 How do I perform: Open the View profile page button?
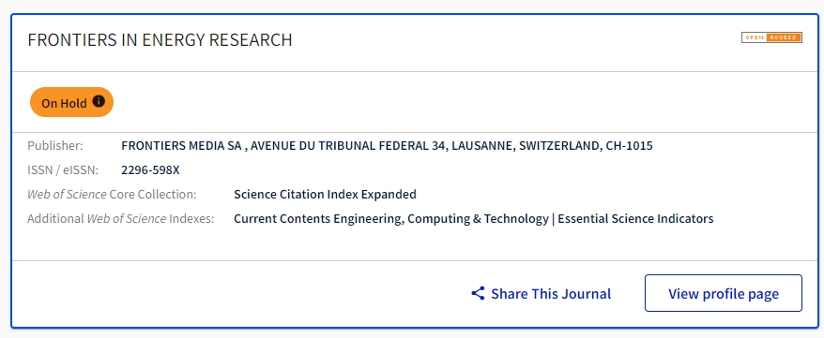723,293
